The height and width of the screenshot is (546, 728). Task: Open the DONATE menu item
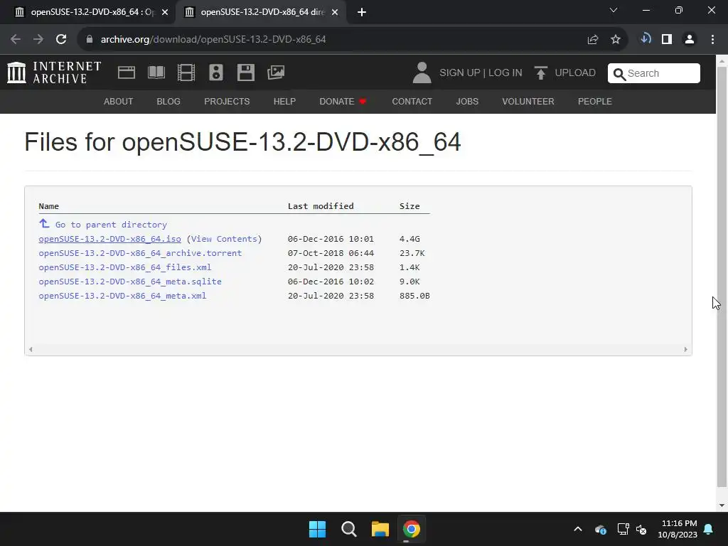point(343,102)
